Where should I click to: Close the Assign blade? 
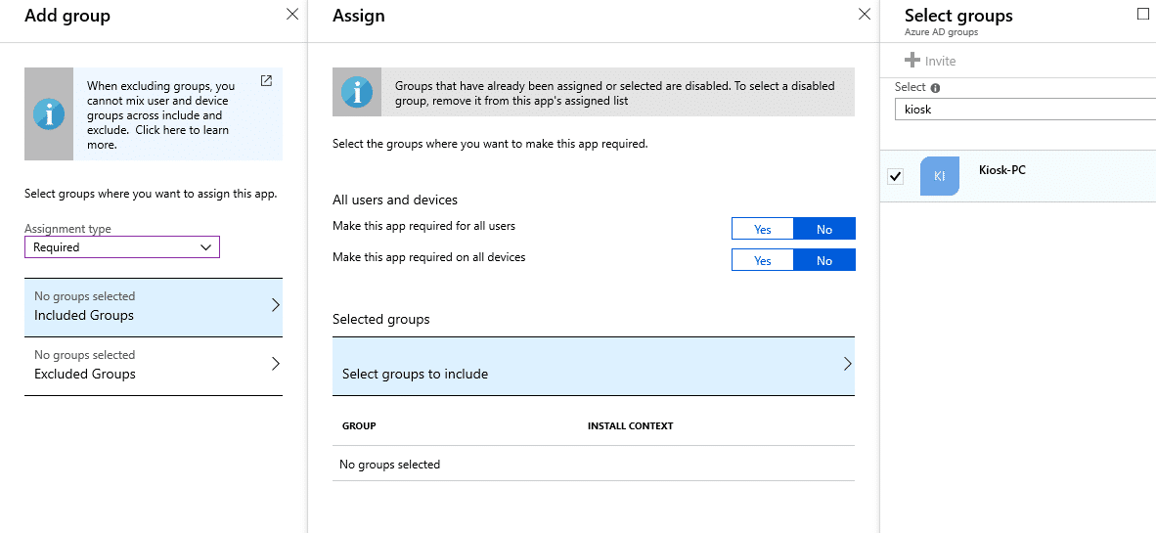(865, 14)
